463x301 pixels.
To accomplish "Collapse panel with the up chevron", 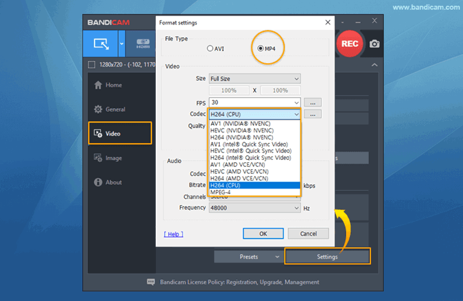I will tap(375, 65).
